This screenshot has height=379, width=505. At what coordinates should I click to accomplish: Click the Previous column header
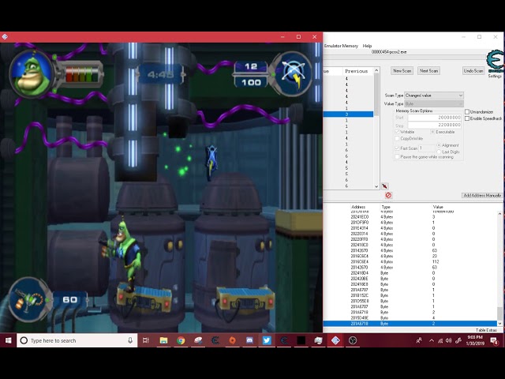(357, 71)
